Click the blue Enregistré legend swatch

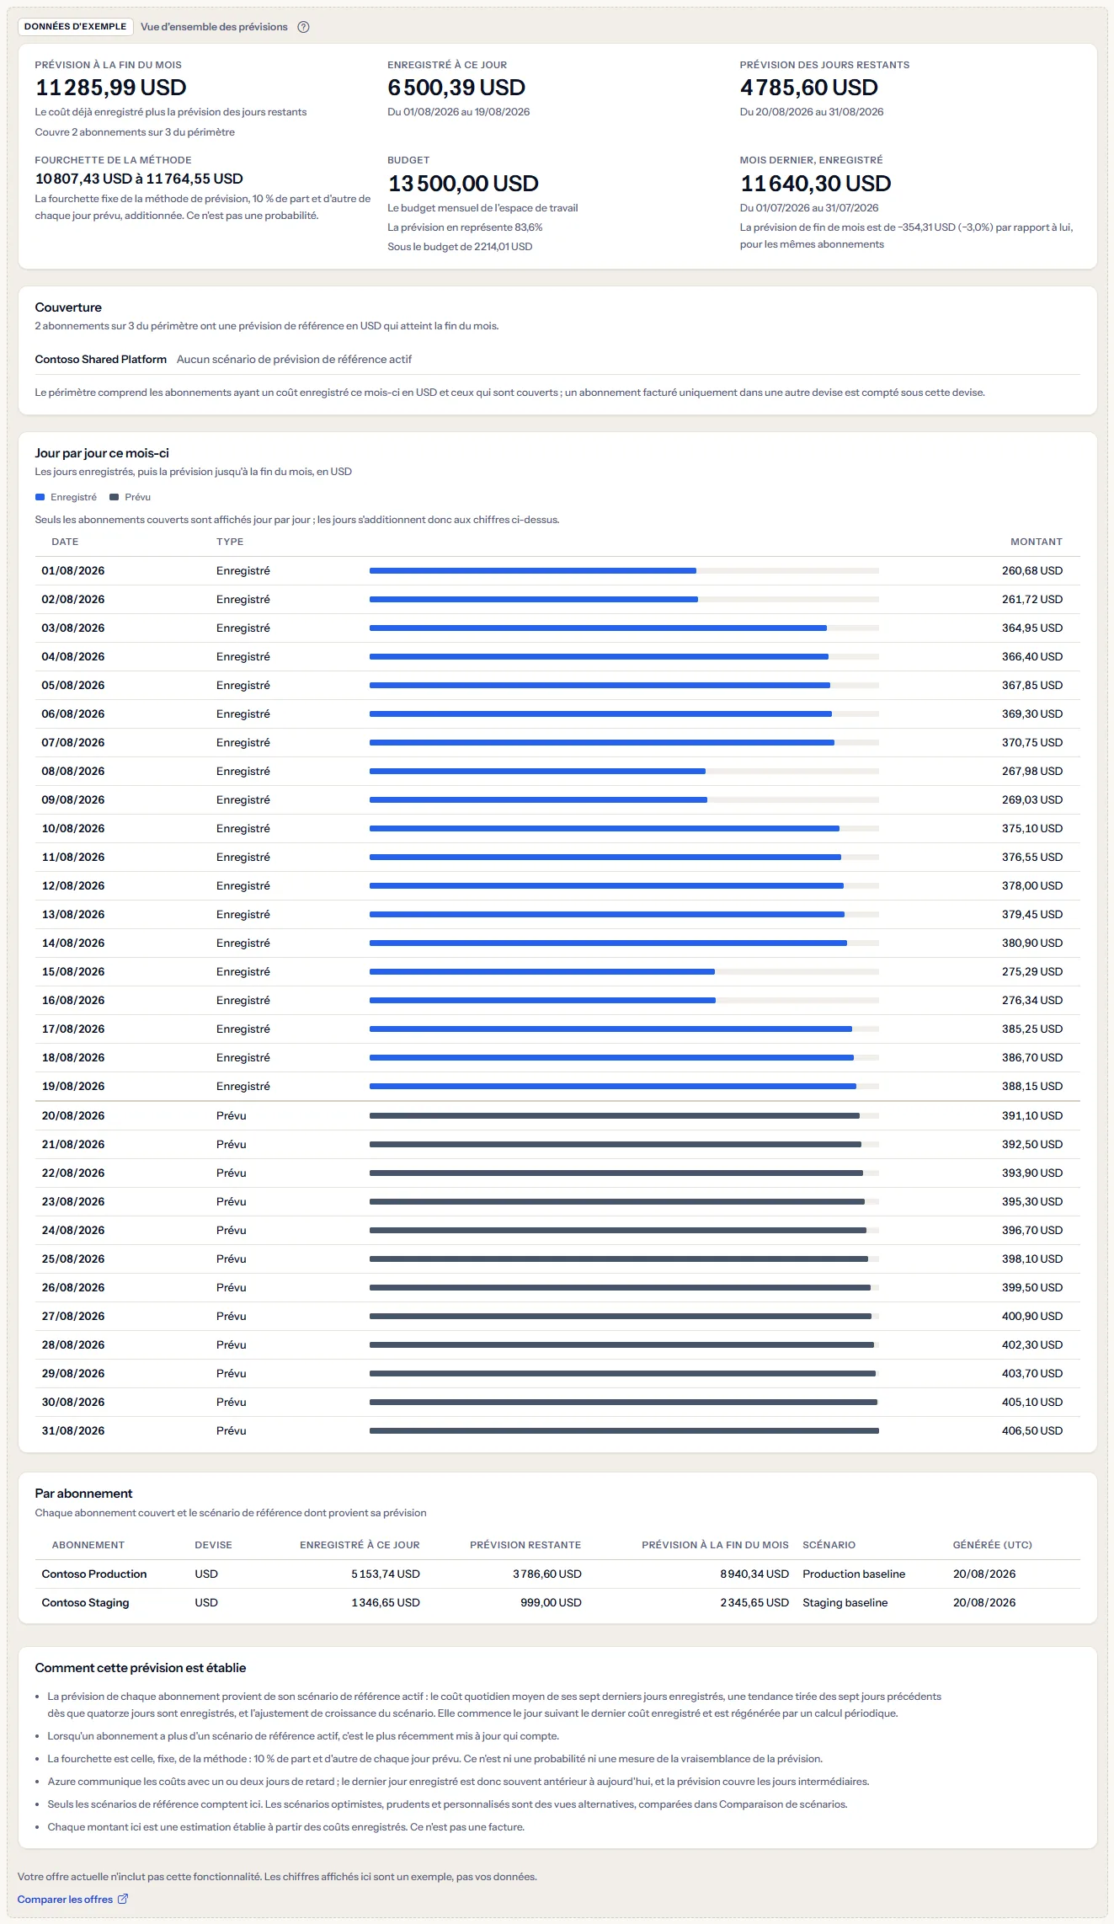(40, 497)
